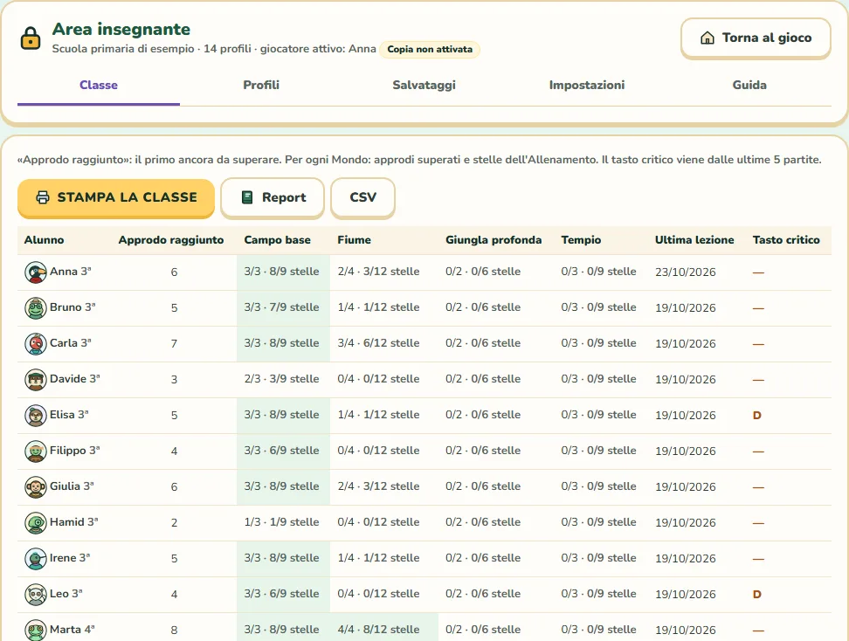
Task: Switch to the Classe tab
Action: point(99,85)
